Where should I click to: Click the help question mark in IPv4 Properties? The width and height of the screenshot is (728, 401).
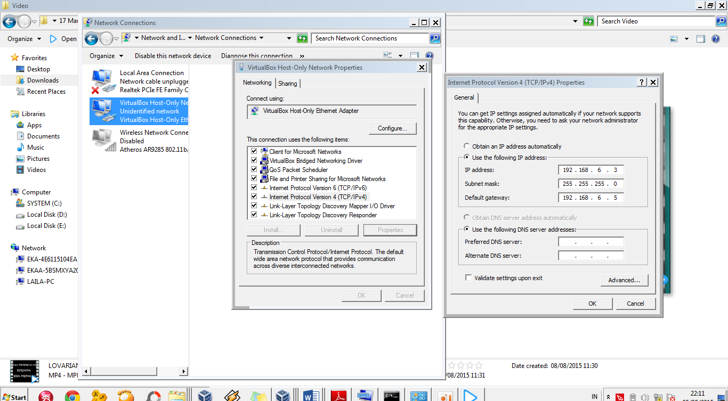(x=642, y=83)
